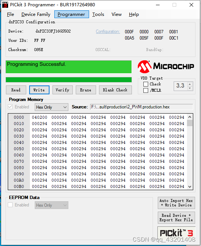Click memory cell 040200 at address 0000
The width and height of the screenshot is (201, 246).
[40, 117]
